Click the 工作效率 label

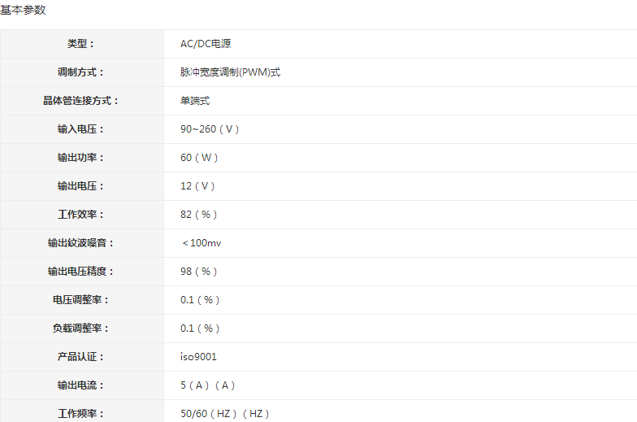[81, 215]
